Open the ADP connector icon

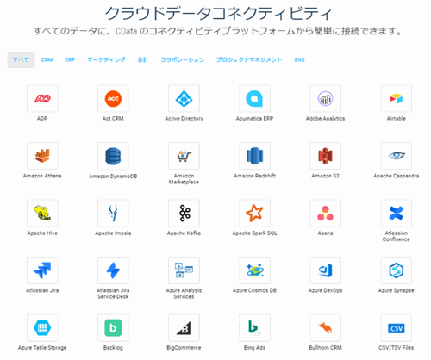coord(42,99)
